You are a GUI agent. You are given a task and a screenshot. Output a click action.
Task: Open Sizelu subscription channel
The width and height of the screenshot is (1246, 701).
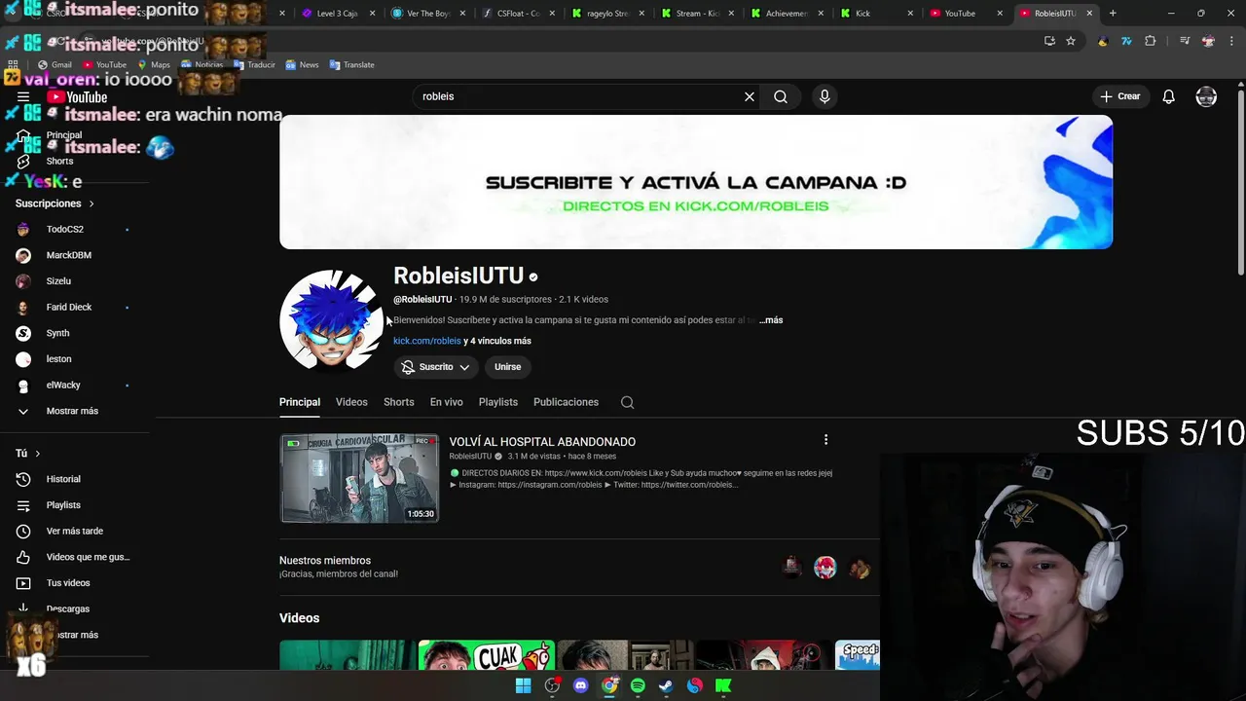[x=58, y=281]
